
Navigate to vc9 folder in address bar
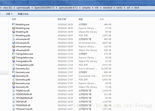click(x=128, y=8)
